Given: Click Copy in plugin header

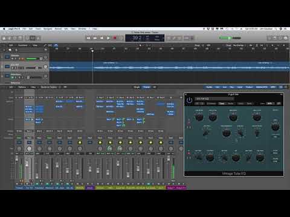Looking at the screenshot, I should coord(222,104).
